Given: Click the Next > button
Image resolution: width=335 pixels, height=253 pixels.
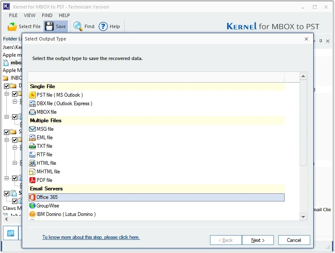Looking at the screenshot, I should point(258,240).
